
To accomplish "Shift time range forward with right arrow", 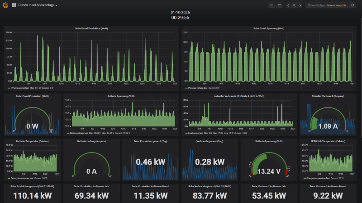I will 300,5.
